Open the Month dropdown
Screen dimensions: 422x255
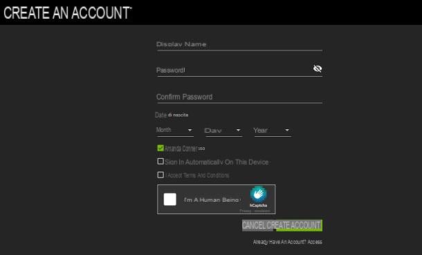point(174,131)
